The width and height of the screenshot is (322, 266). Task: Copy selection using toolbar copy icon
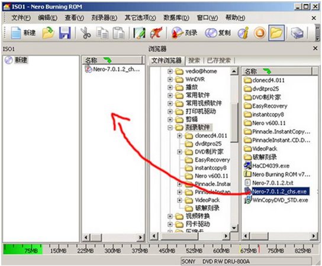(x=102, y=33)
